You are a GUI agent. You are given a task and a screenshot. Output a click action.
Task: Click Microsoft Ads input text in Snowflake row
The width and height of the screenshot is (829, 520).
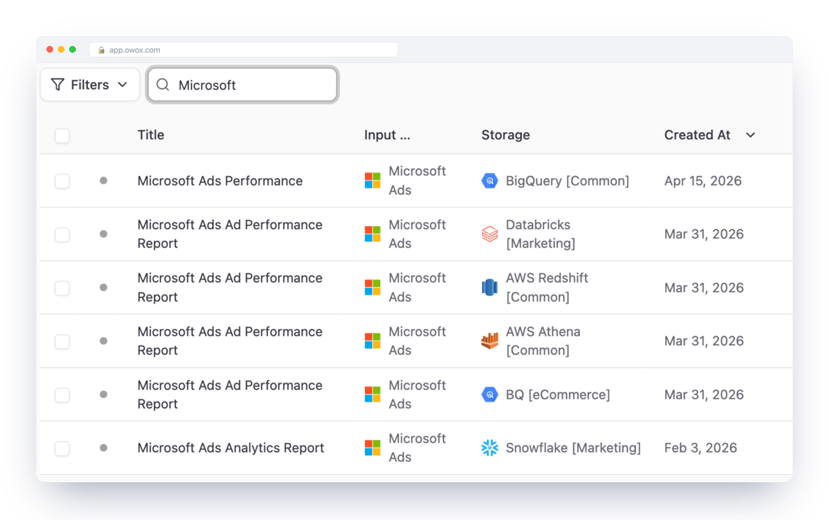click(x=417, y=448)
